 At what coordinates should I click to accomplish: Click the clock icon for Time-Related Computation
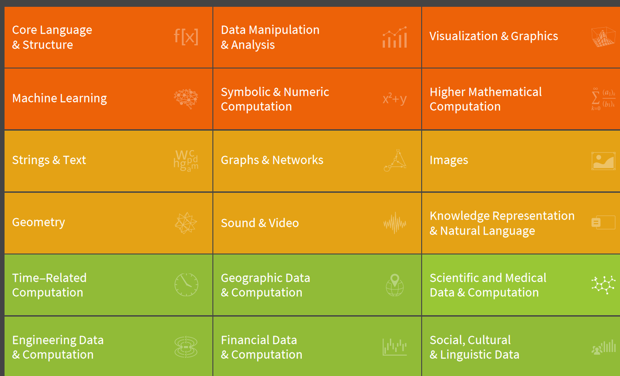coord(186,285)
